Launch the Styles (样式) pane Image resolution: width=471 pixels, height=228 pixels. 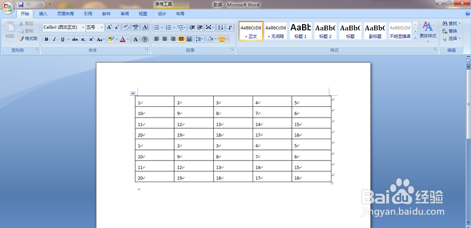tap(436, 50)
